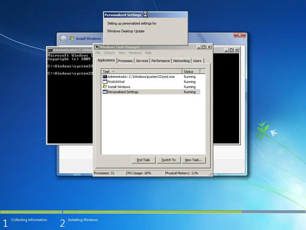Click the Personalized Settings title bar

tap(146, 15)
